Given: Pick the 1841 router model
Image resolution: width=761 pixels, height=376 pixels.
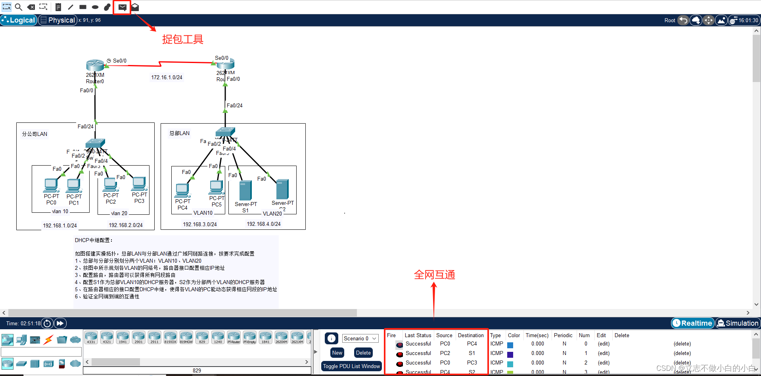Looking at the screenshot, I should 266,338.
